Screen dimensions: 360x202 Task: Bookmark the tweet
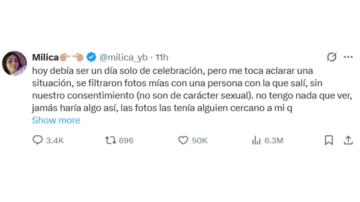tap(329, 140)
